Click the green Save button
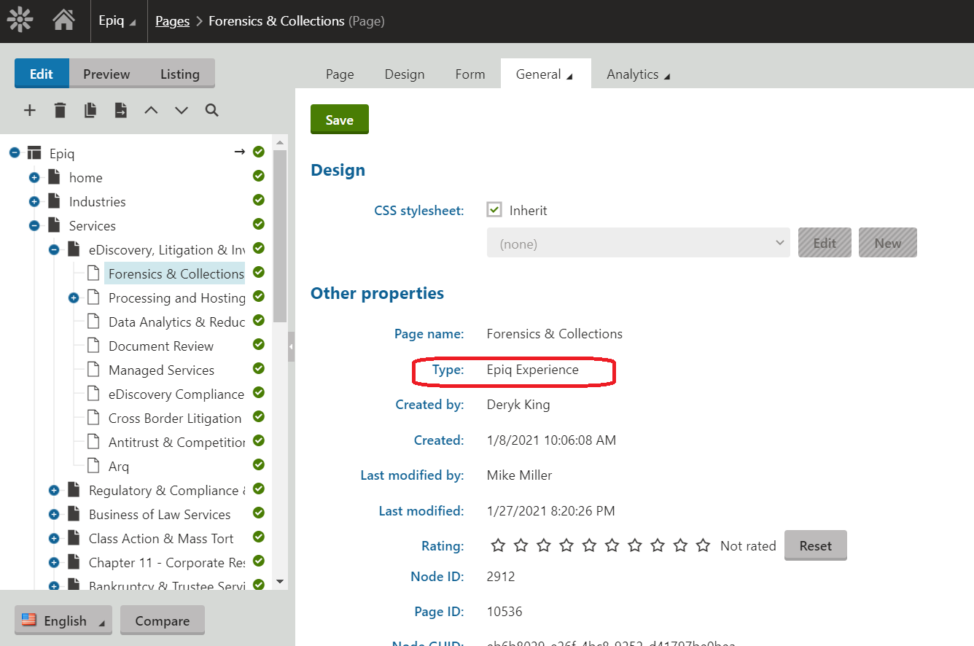 340,120
